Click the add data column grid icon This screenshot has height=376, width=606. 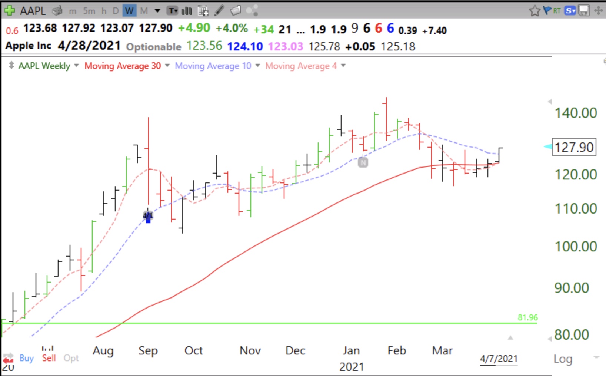pos(203,11)
